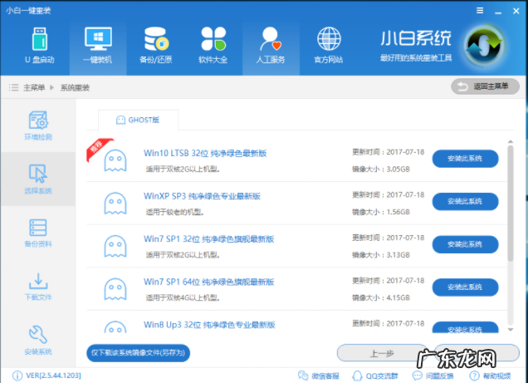The height and width of the screenshot is (383, 528).
Task: Open the hamburger menu in the title bar
Action: click(480, 11)
